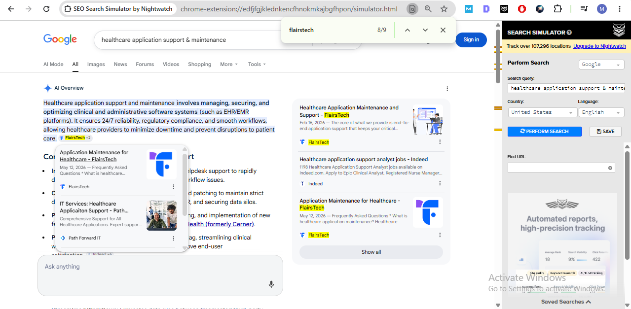Click the AI Overview heading
The image size is (631, 309).
point(69,88)
